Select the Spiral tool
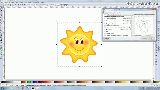This screenshot has width=160, height=90. coord(1,30)
